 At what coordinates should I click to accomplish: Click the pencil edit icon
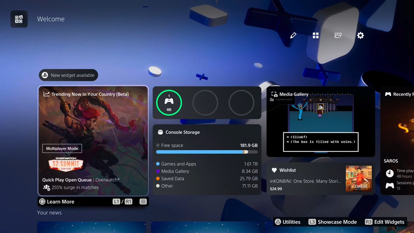(293, 35)
